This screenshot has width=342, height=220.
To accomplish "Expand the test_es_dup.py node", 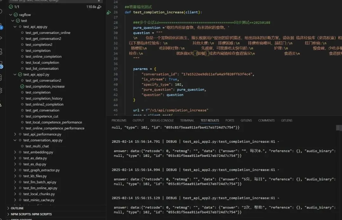I will pos(15,164).
